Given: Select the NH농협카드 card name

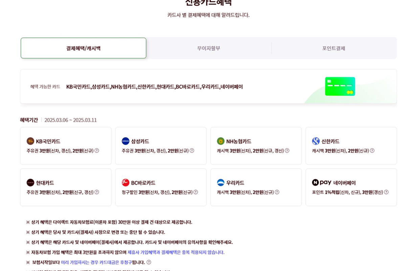Looking at the screenshot, I should 239,141.
